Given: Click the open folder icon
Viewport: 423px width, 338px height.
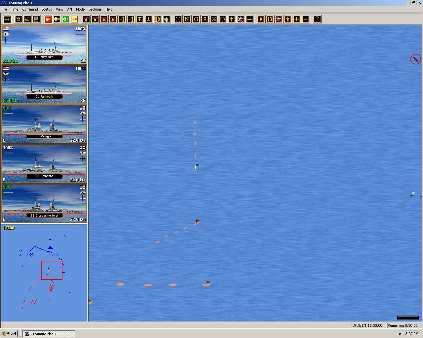Looking at the screenshot, I should (x=27, y=19).
